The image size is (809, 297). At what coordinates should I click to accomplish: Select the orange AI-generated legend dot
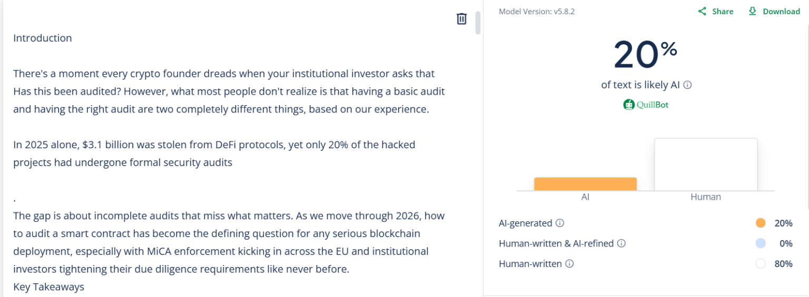coord(760,223)
